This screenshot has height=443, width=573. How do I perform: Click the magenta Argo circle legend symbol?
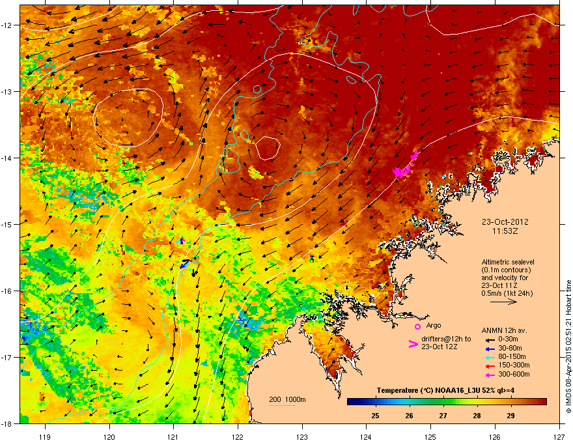pyautogui.click(x=417, y=326)
